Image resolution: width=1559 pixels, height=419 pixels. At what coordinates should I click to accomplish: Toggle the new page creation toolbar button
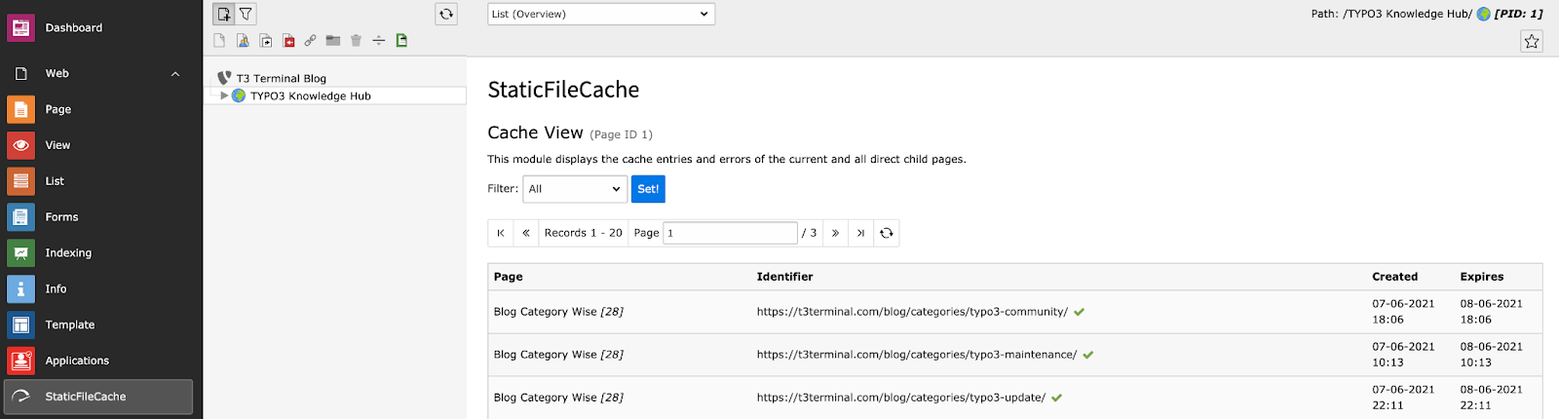click(x=224, y=14)
